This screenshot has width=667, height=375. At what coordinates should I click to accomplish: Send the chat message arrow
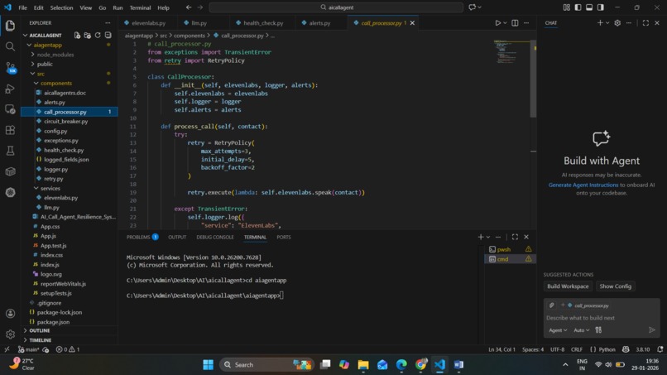tap(651, 329)
